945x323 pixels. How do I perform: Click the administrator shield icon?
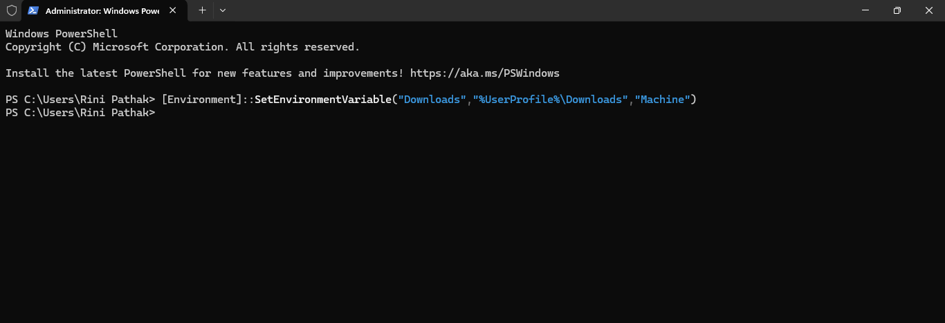coord(10,10)
